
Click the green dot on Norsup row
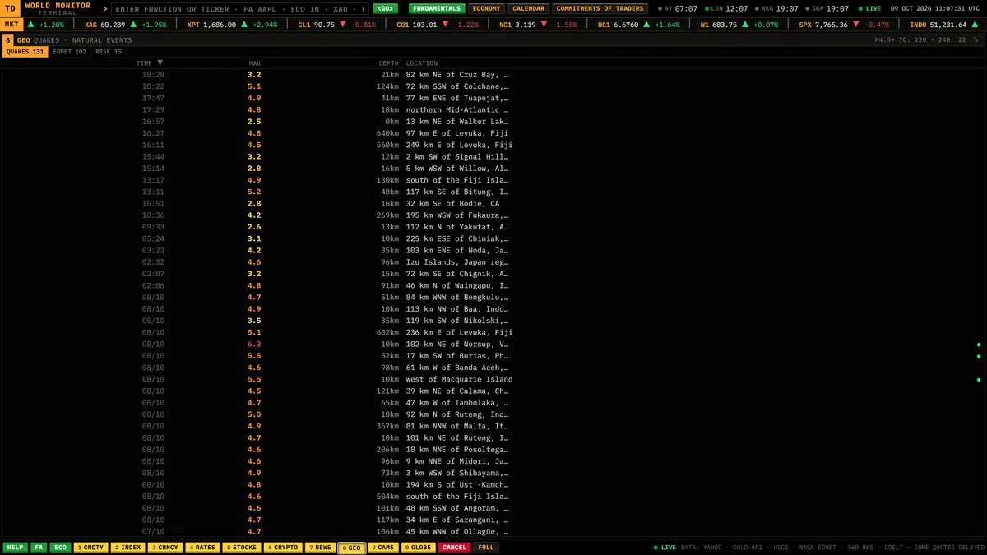(x=979, y=345)
